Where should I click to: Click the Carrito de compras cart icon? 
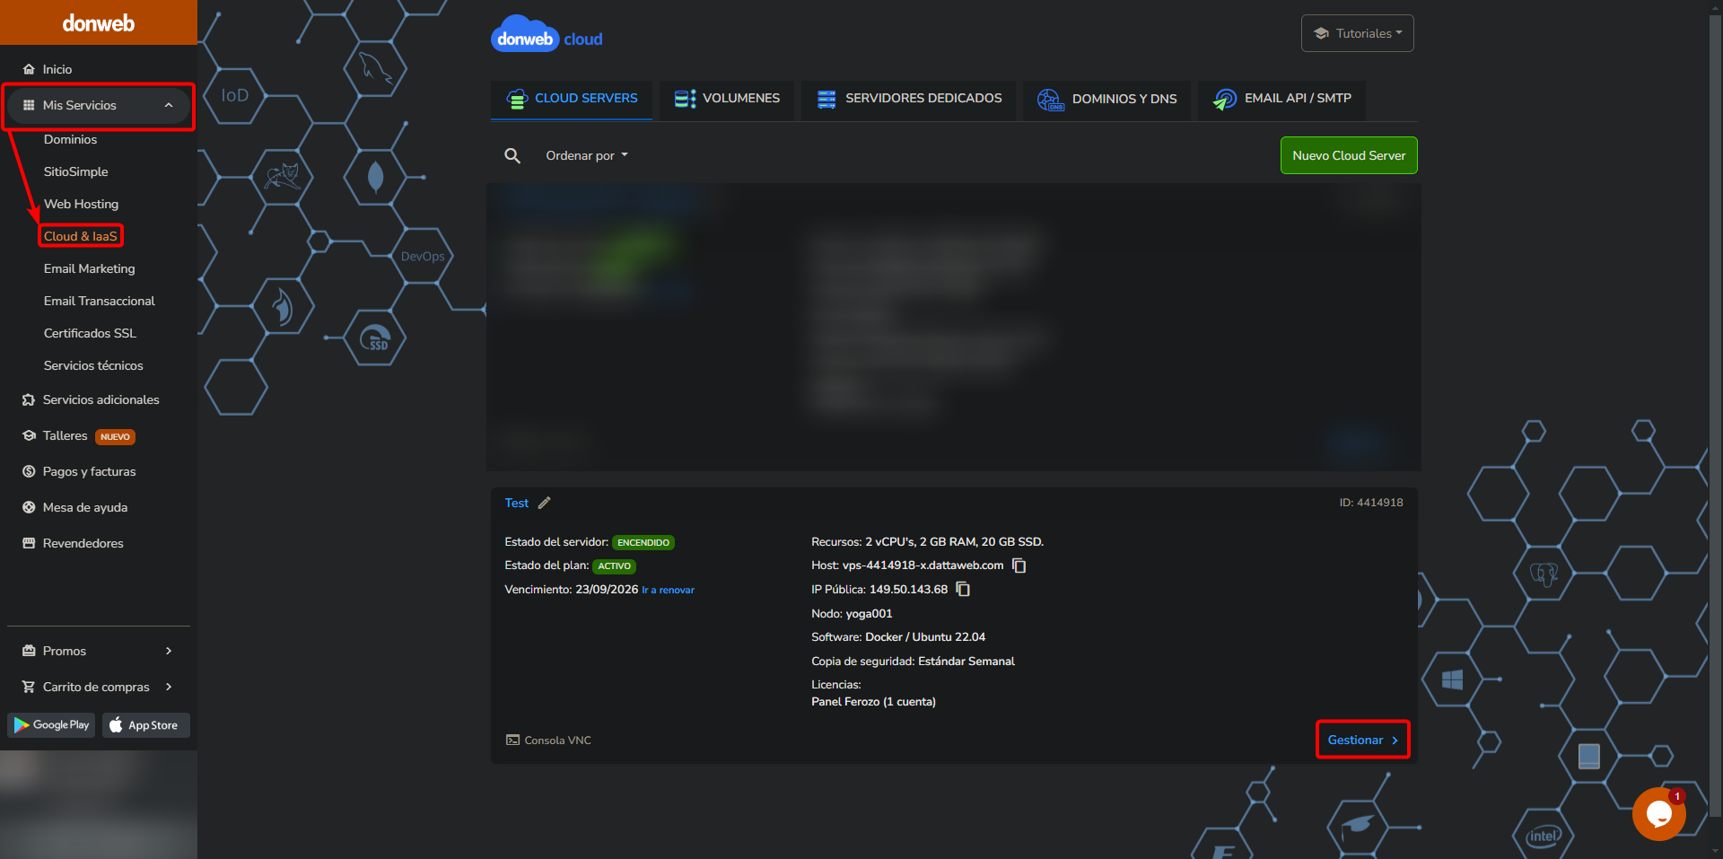click(29, 687)
